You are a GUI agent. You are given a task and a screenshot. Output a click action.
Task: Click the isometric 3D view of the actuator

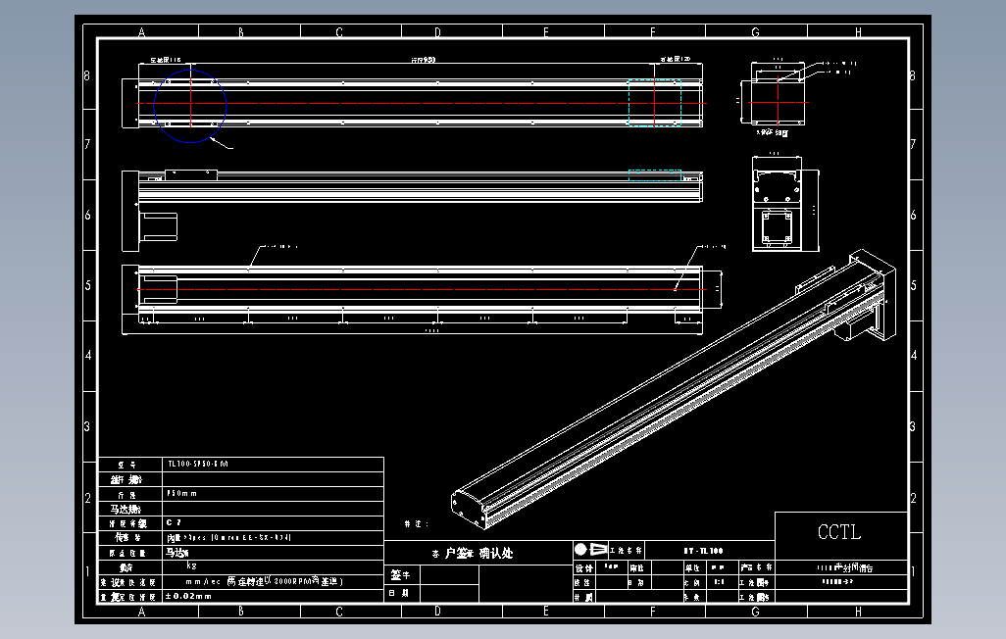674,389
